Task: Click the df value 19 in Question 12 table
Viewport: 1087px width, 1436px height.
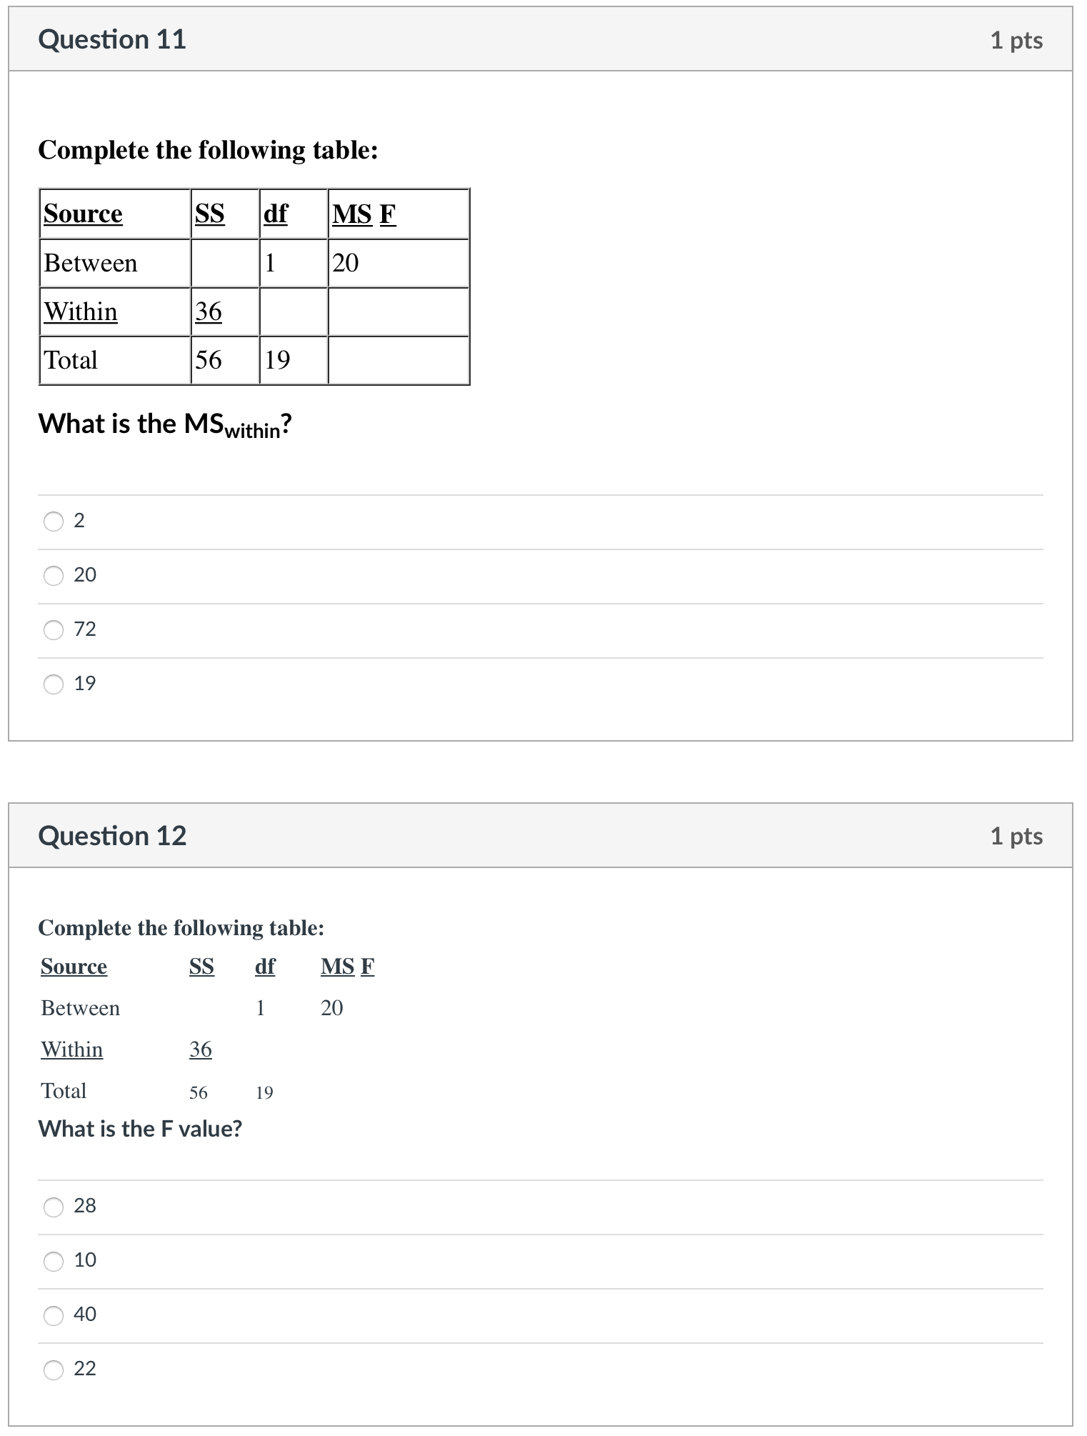Action: pyautogui.click(x=264, y=1091)
